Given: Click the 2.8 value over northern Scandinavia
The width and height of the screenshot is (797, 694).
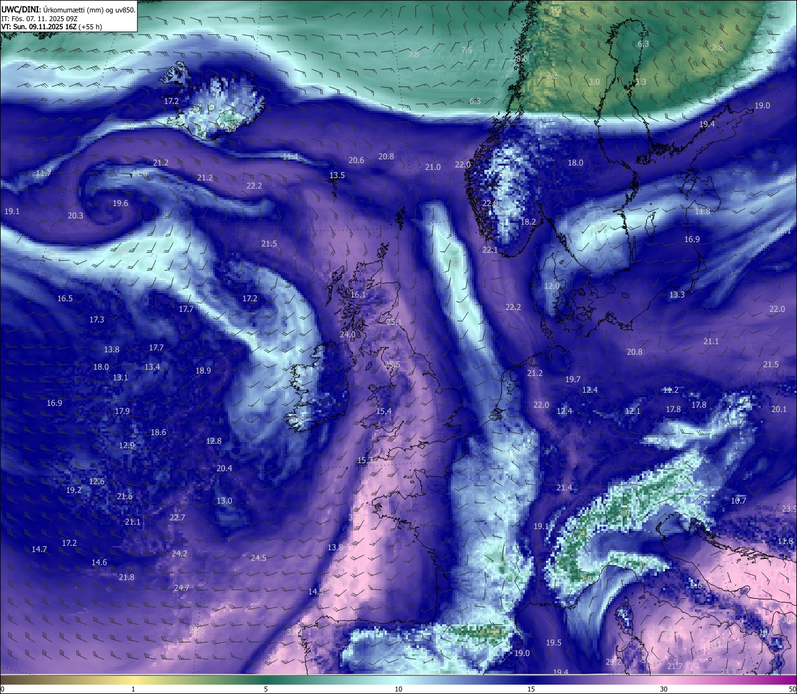Looking at the screenshot, I should (717, 48).
